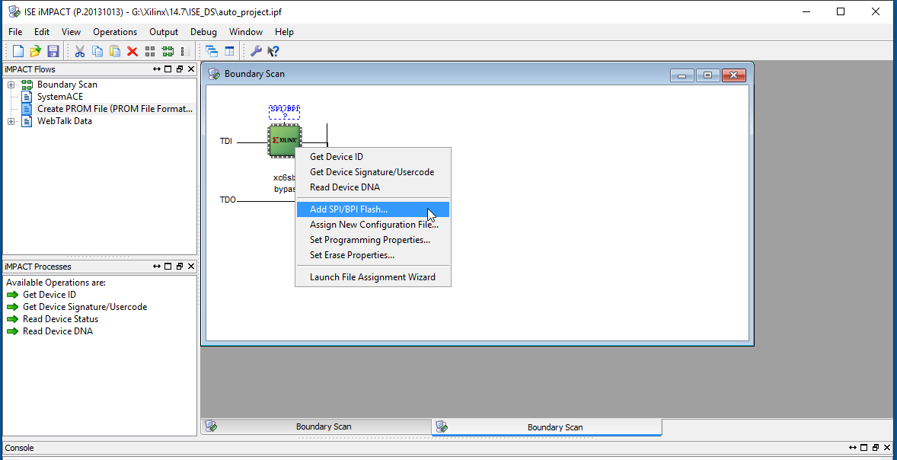Maximize the iMPACT Processes panel
The image size is (897, 460).
point(168,267)
